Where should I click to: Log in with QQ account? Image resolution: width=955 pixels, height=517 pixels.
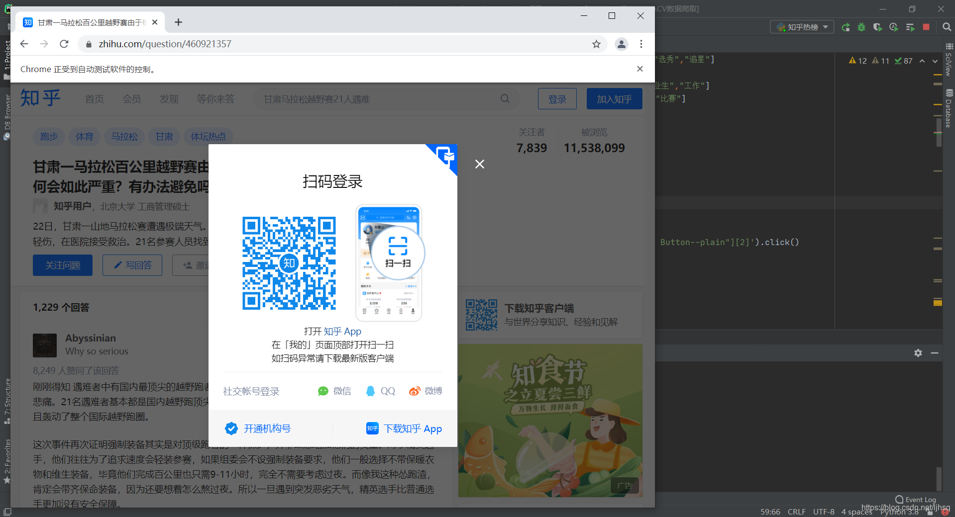click(380, 391)
